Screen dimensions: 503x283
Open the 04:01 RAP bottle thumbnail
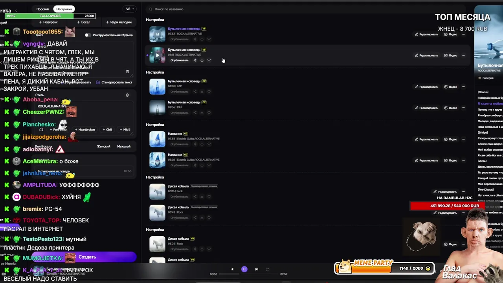pyautogui.click(x=157, y=87)
